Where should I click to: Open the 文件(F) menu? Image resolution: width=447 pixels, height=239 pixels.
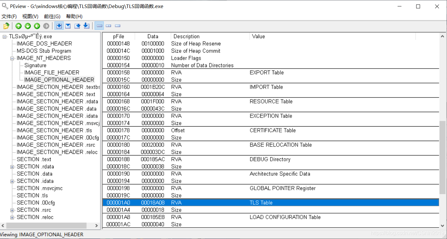tap(9, 16)
